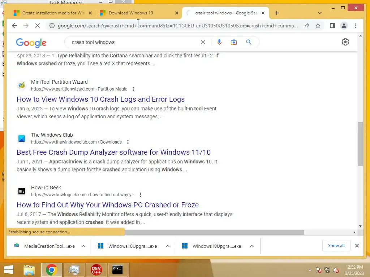Screen dimensions: 370x277
Task: Click the How-To Geek site name
Action: (46, 188)
